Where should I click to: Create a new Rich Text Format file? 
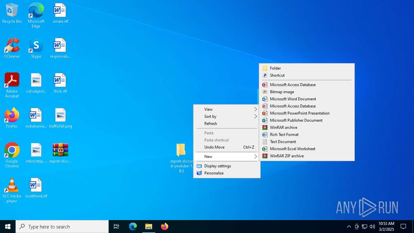pyautogui.click(x=307, y=135)
